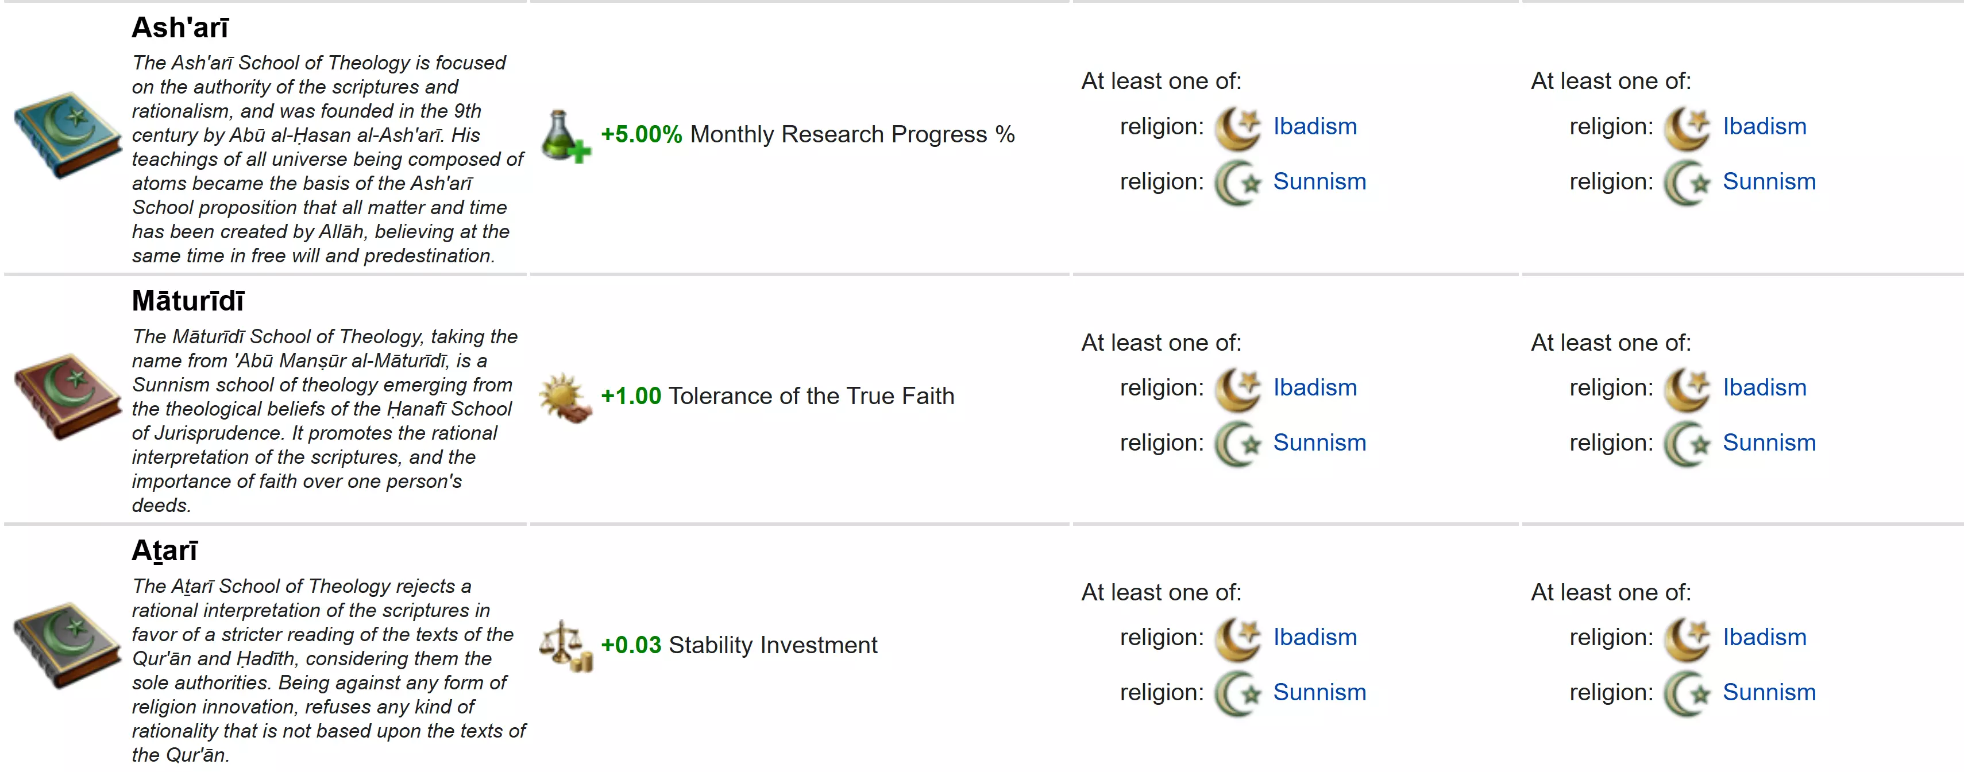1964x772 pixels.
Task: Open the Ibadism link in Ash'arī row, first column
Action: click(1314, 126)
